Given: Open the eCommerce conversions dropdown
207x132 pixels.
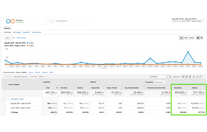Looking at the screenshot, I should point(160,82).
